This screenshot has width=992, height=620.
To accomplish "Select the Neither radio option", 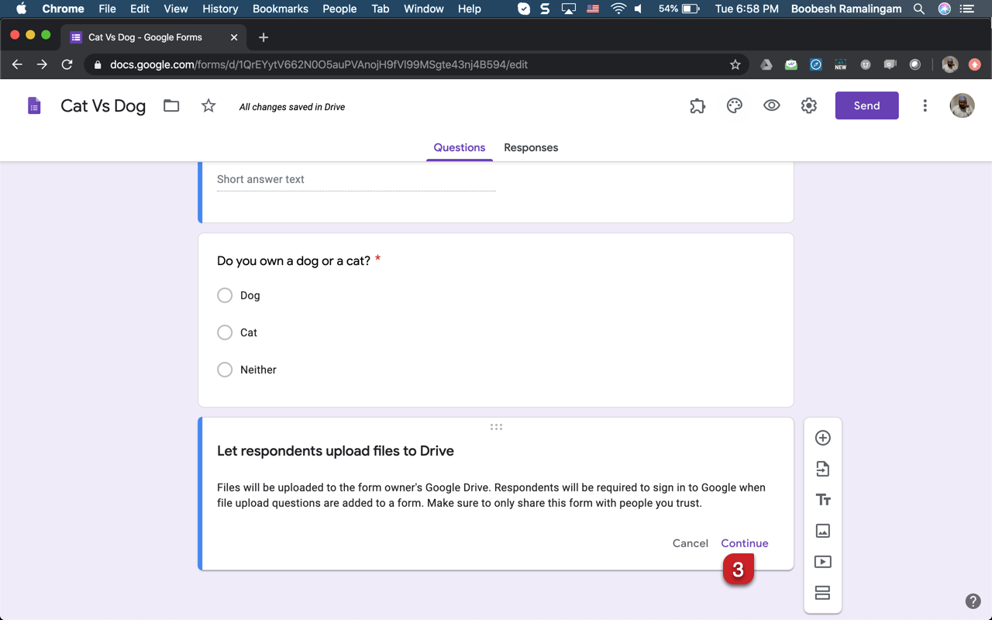I will [225, 370].
